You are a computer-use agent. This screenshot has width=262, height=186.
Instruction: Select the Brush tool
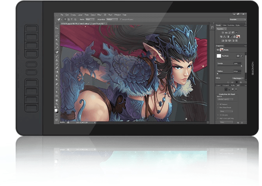(x=57, y=56)
